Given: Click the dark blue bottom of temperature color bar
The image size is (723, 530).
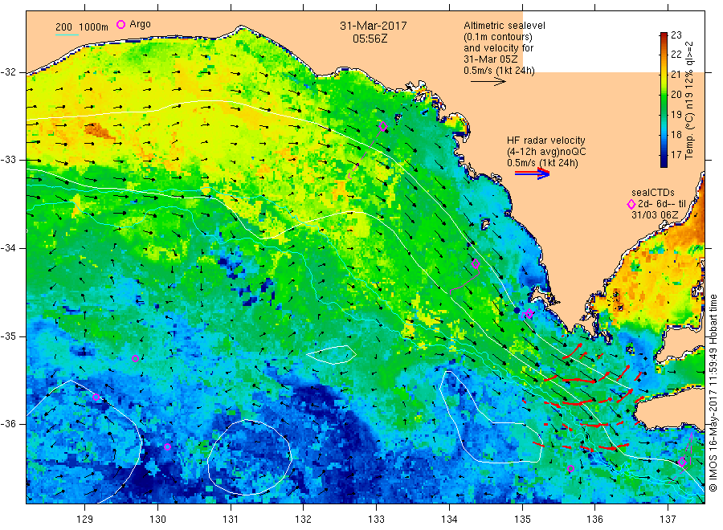Looking at the screenshot, I should (664, 164).
